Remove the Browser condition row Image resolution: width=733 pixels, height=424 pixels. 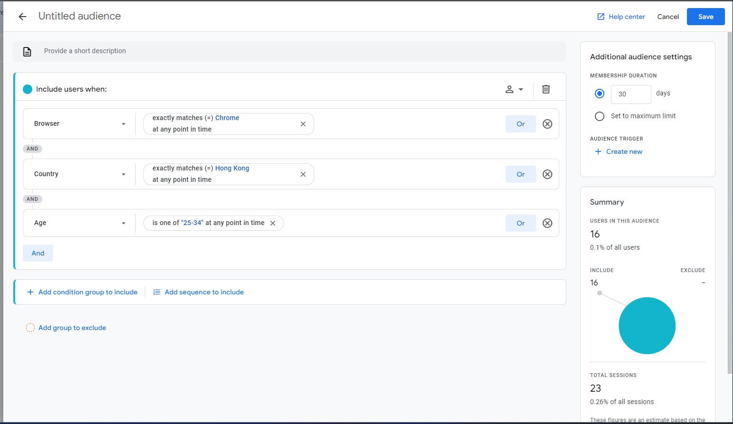[547, 124]
